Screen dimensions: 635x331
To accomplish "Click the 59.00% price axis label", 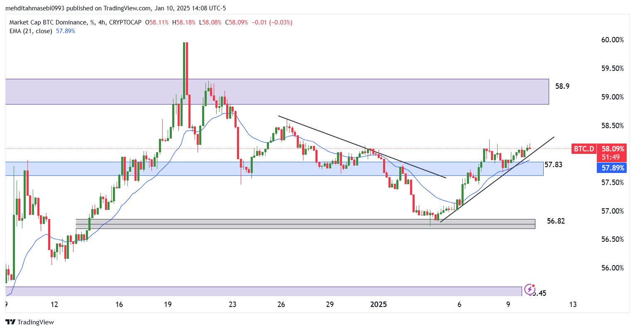I will pyautogui.click(x=612, y=97).
